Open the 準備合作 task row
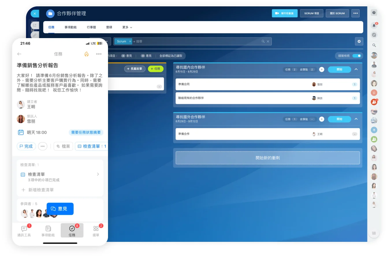Screen dimensions: 387x258 268,134
